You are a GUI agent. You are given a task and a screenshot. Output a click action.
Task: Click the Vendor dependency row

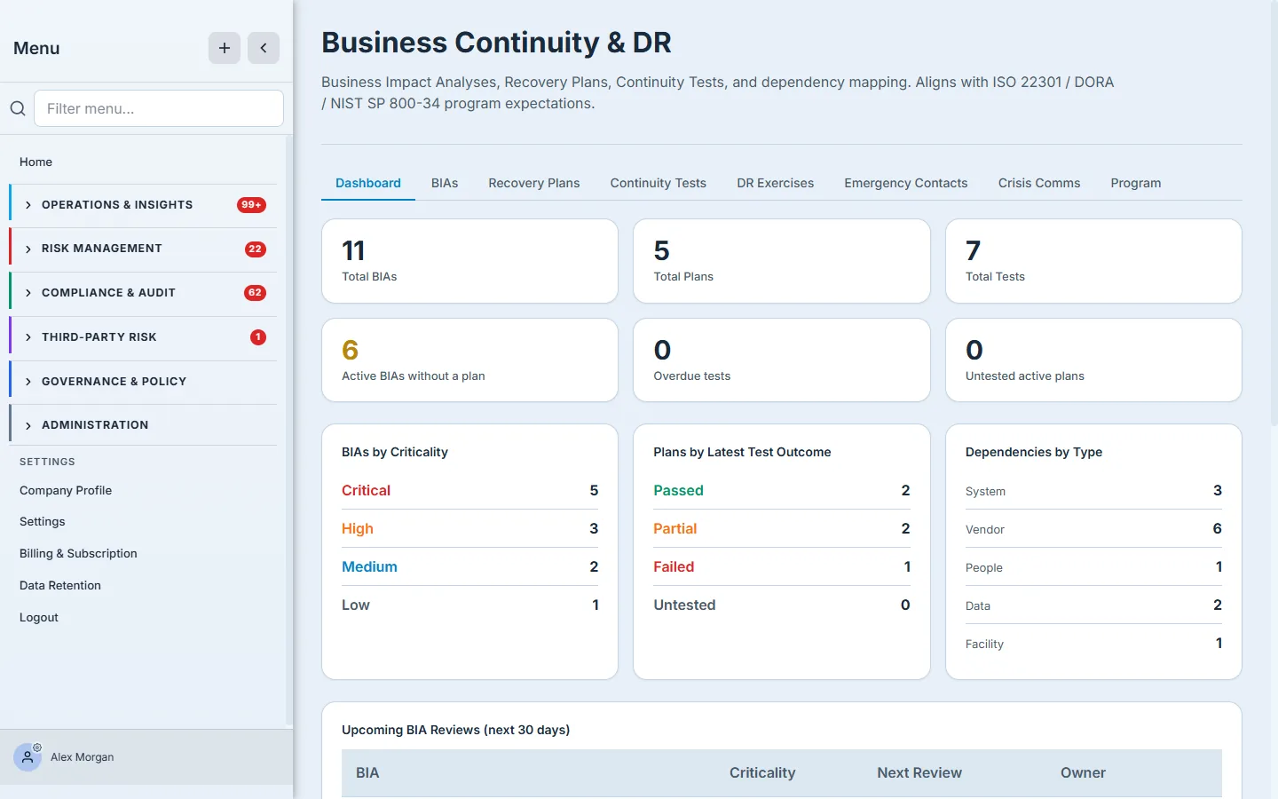click(1093, 529)
